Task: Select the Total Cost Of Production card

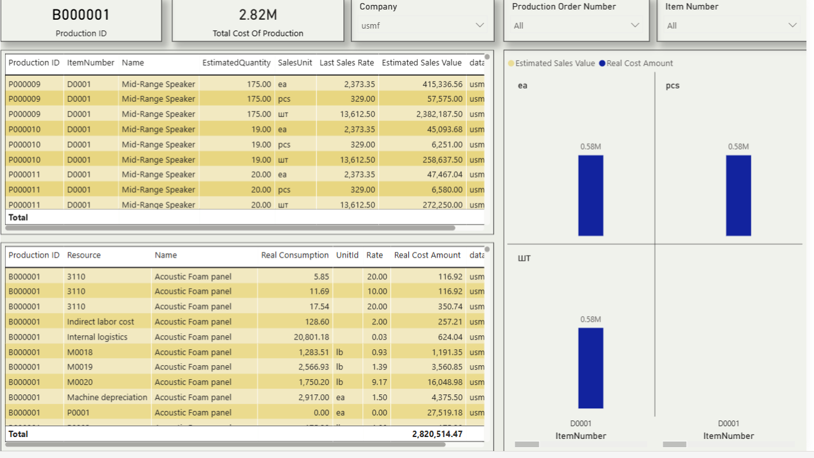Action: point(258,21)
